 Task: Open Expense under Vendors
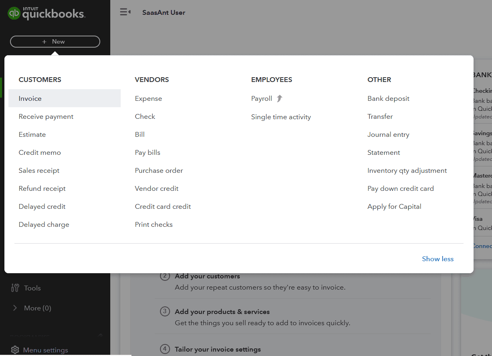[x=148, y=98]
